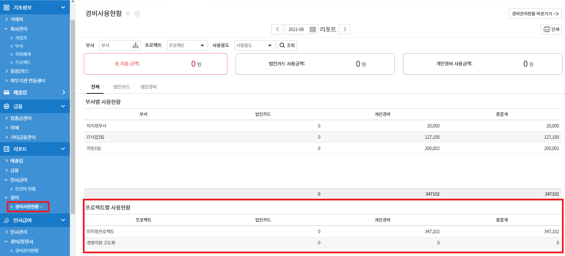Open the calendar date picker icon
The image size is (565, 256).
[313, 30]
